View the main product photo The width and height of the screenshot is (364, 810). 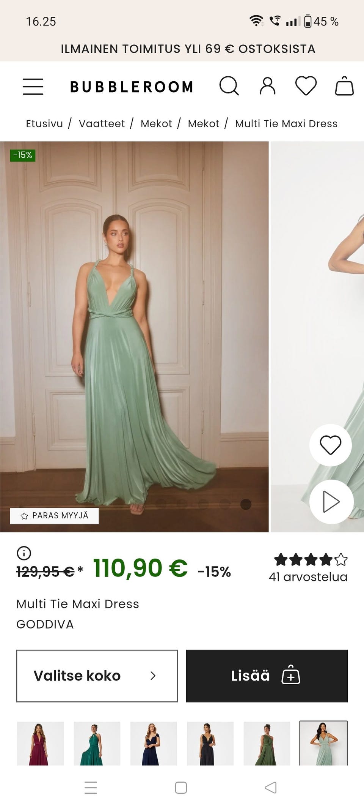(134, 336)
